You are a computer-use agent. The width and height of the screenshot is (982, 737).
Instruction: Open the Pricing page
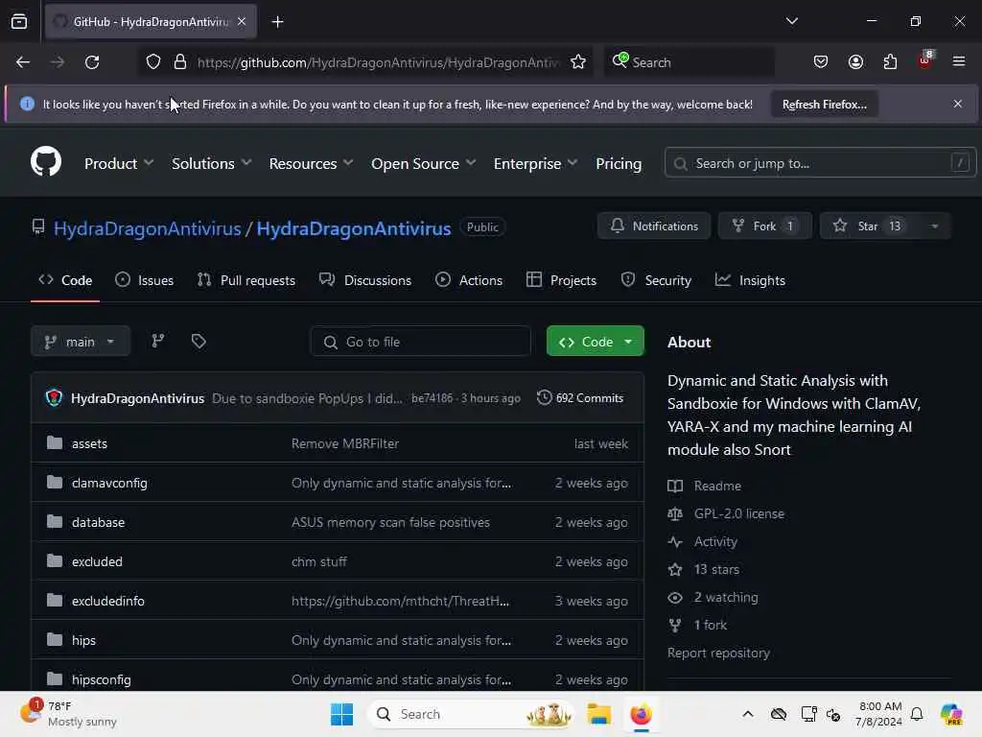pos(619,163)
